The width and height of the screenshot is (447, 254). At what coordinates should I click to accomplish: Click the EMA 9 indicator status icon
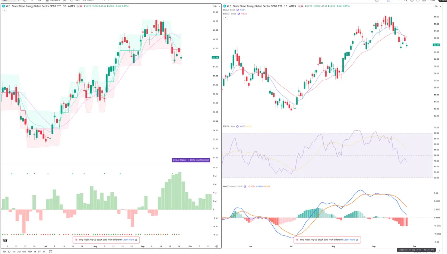tap(238, 10)
